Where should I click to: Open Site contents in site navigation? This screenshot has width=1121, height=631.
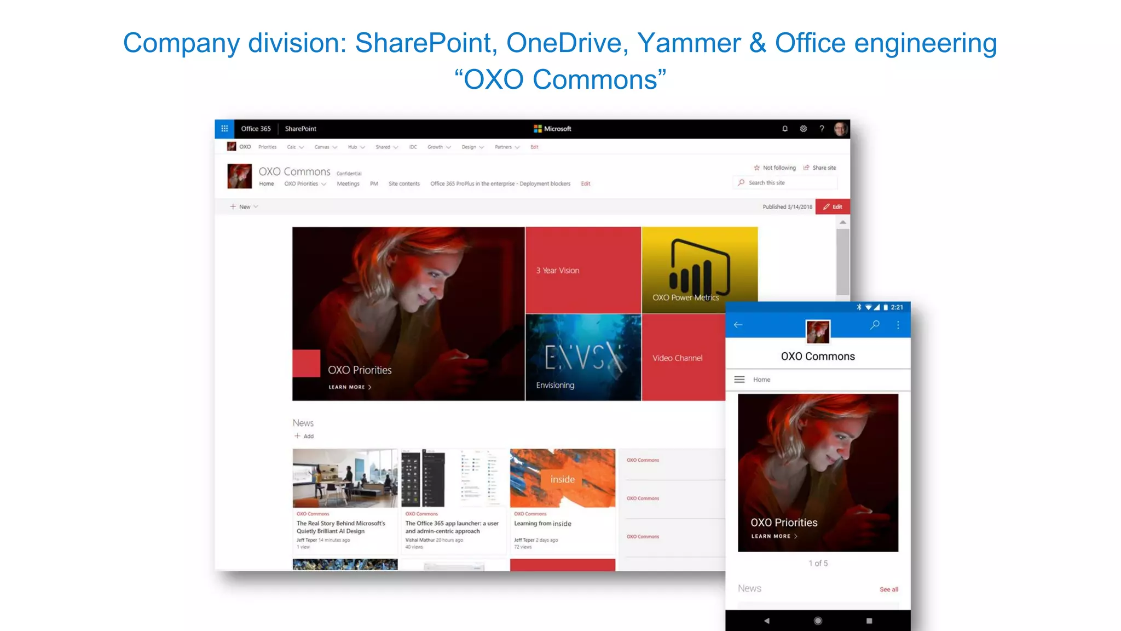tap(404, 183)
